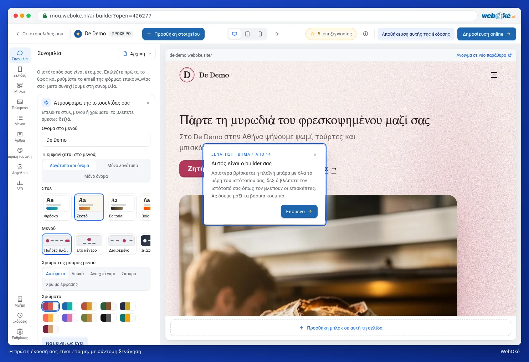Choose the Στο κέντρο menu layout

coord(89,244)
